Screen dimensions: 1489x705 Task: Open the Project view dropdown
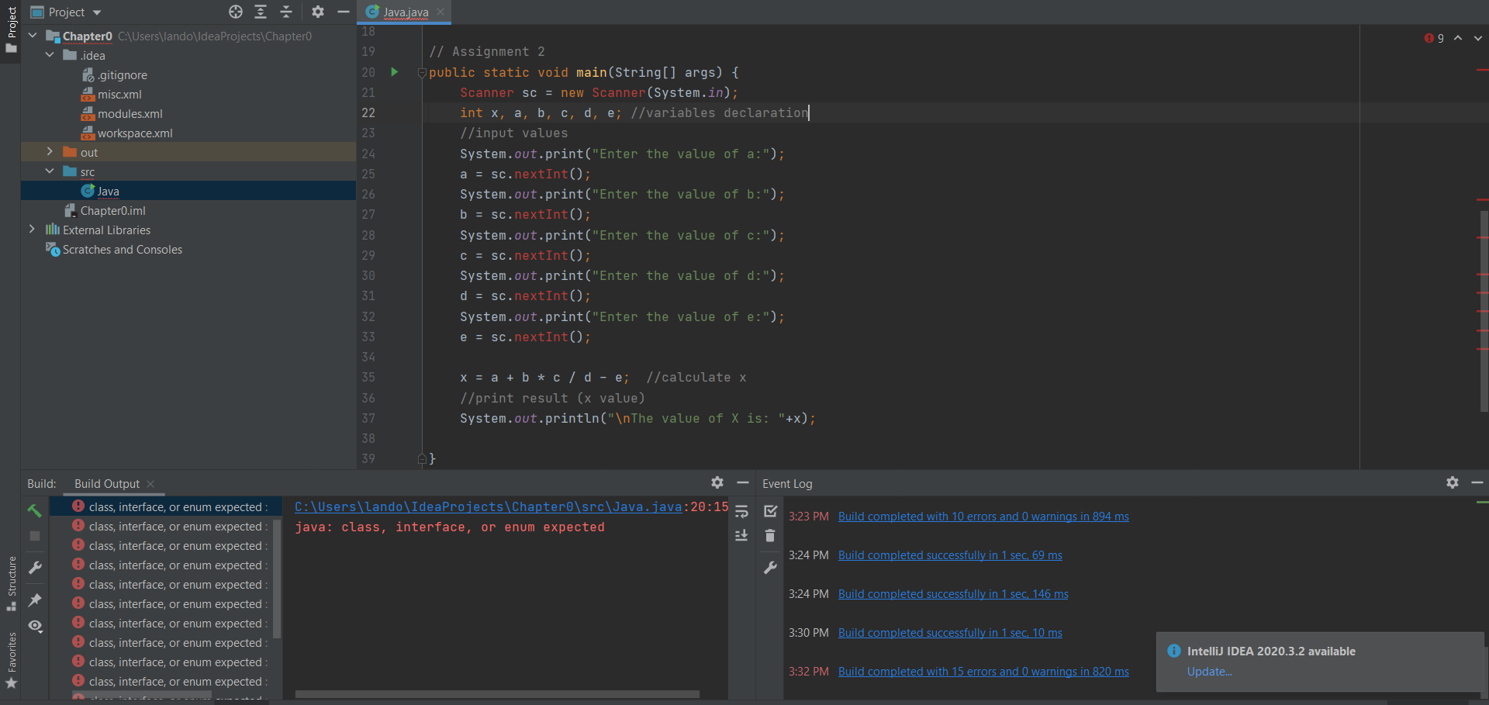point(97,12)
